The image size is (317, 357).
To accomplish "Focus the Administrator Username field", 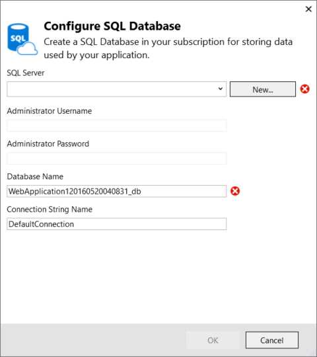I will (116, 126).
